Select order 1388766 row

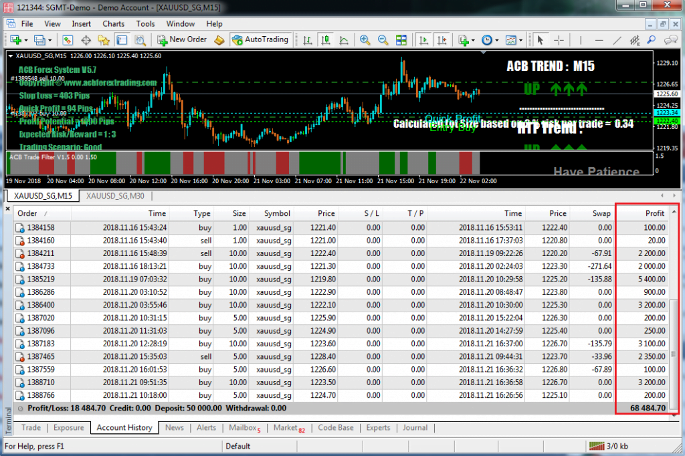(x=341, y=395)
